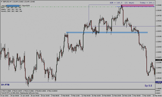Click the 1.52430 price scale value
Image resolution: width=162 pixels, height=97 pixels.
coord(159,47)
